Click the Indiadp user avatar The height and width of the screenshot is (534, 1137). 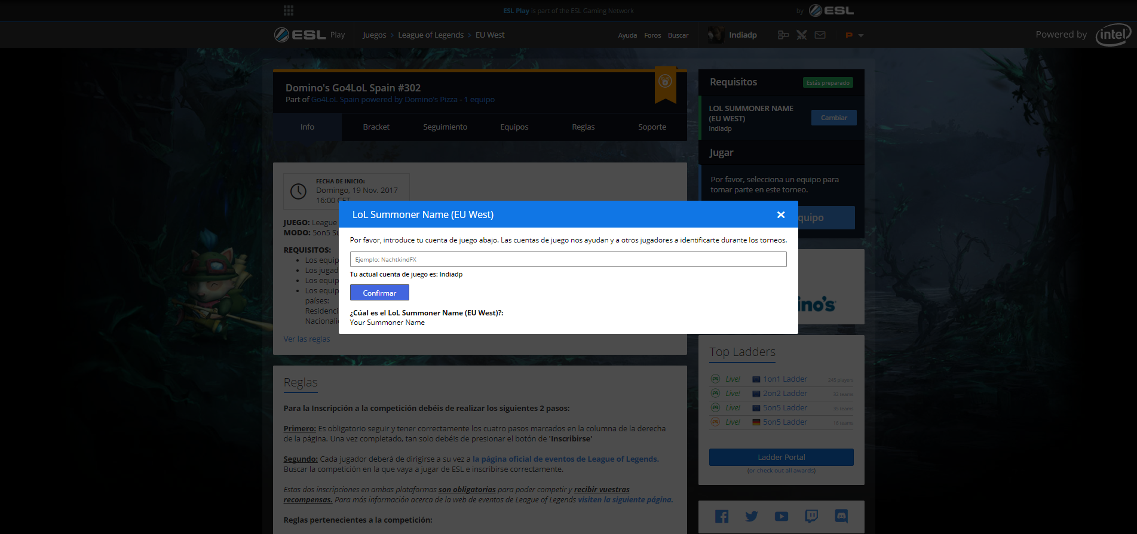click(716, 35)
